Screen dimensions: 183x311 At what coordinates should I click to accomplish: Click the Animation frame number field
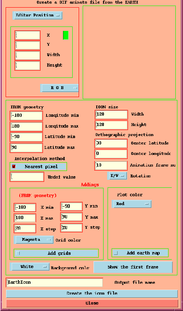pos(111,166)
